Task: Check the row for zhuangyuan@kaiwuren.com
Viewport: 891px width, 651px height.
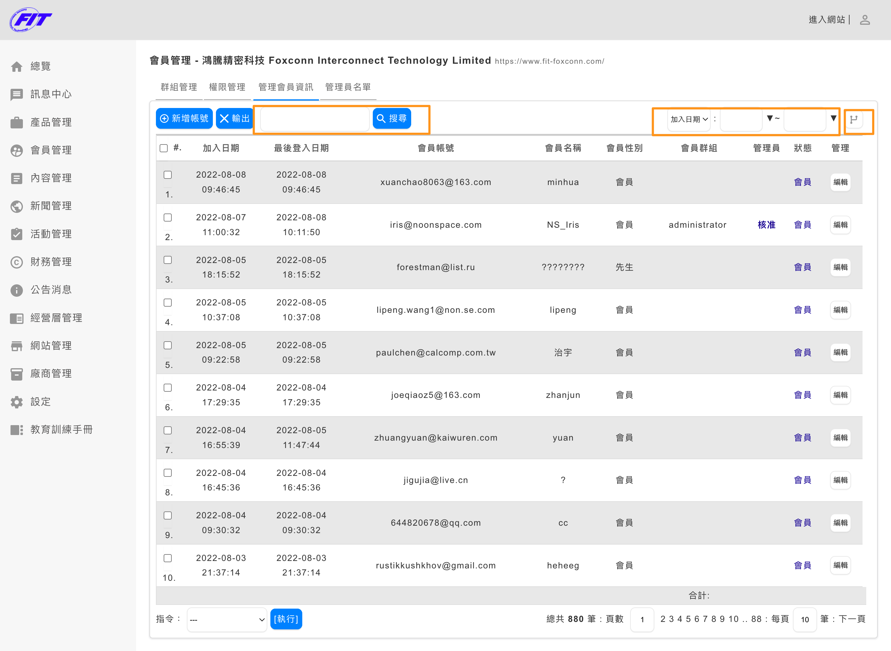Action: click(168, 430)
